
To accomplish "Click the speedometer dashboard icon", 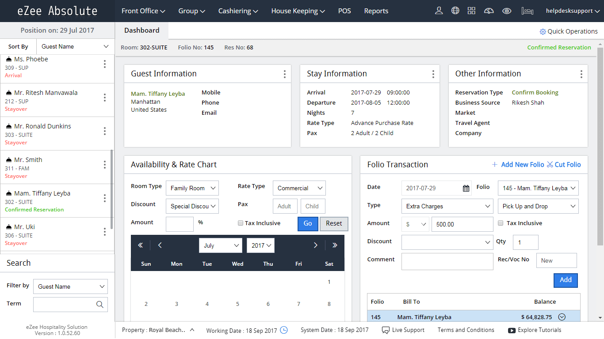I will click(x=488, y=10).
